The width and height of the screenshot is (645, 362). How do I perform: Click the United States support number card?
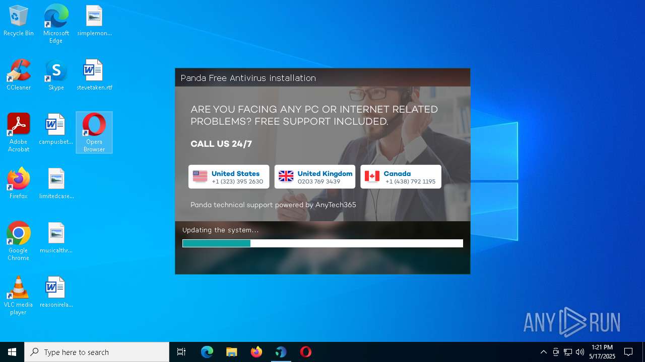coord(229,177)
